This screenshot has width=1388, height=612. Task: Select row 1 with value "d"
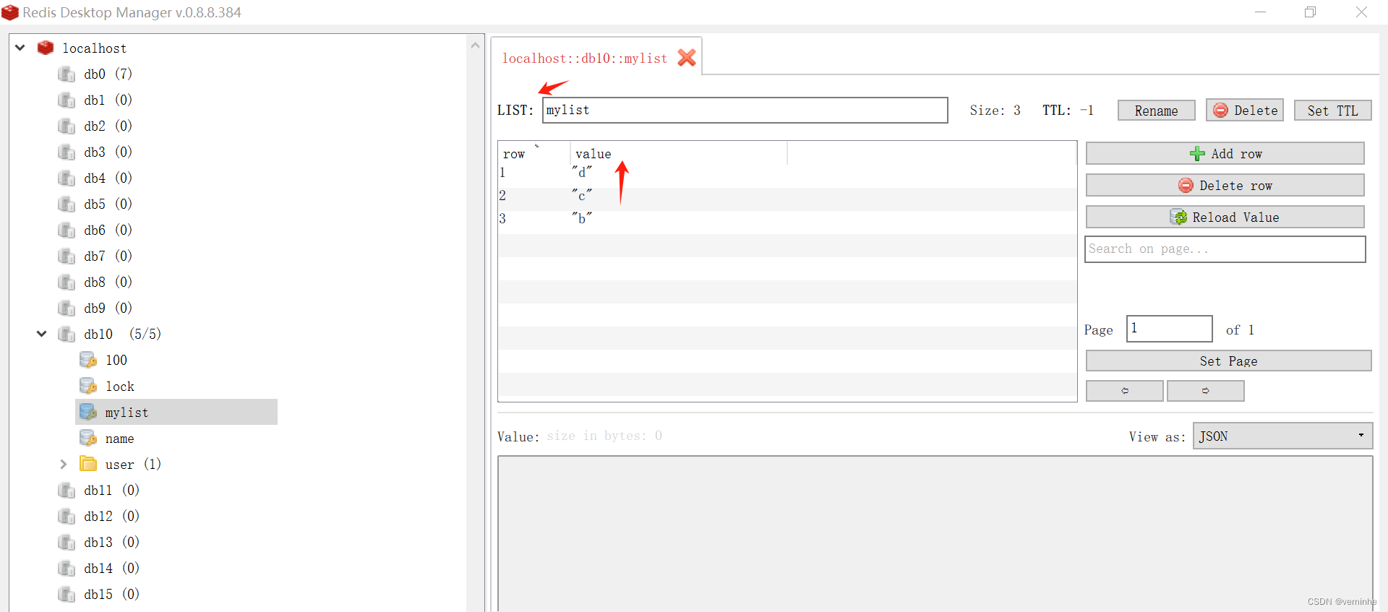pyautogui.click(x=787, y=173)
